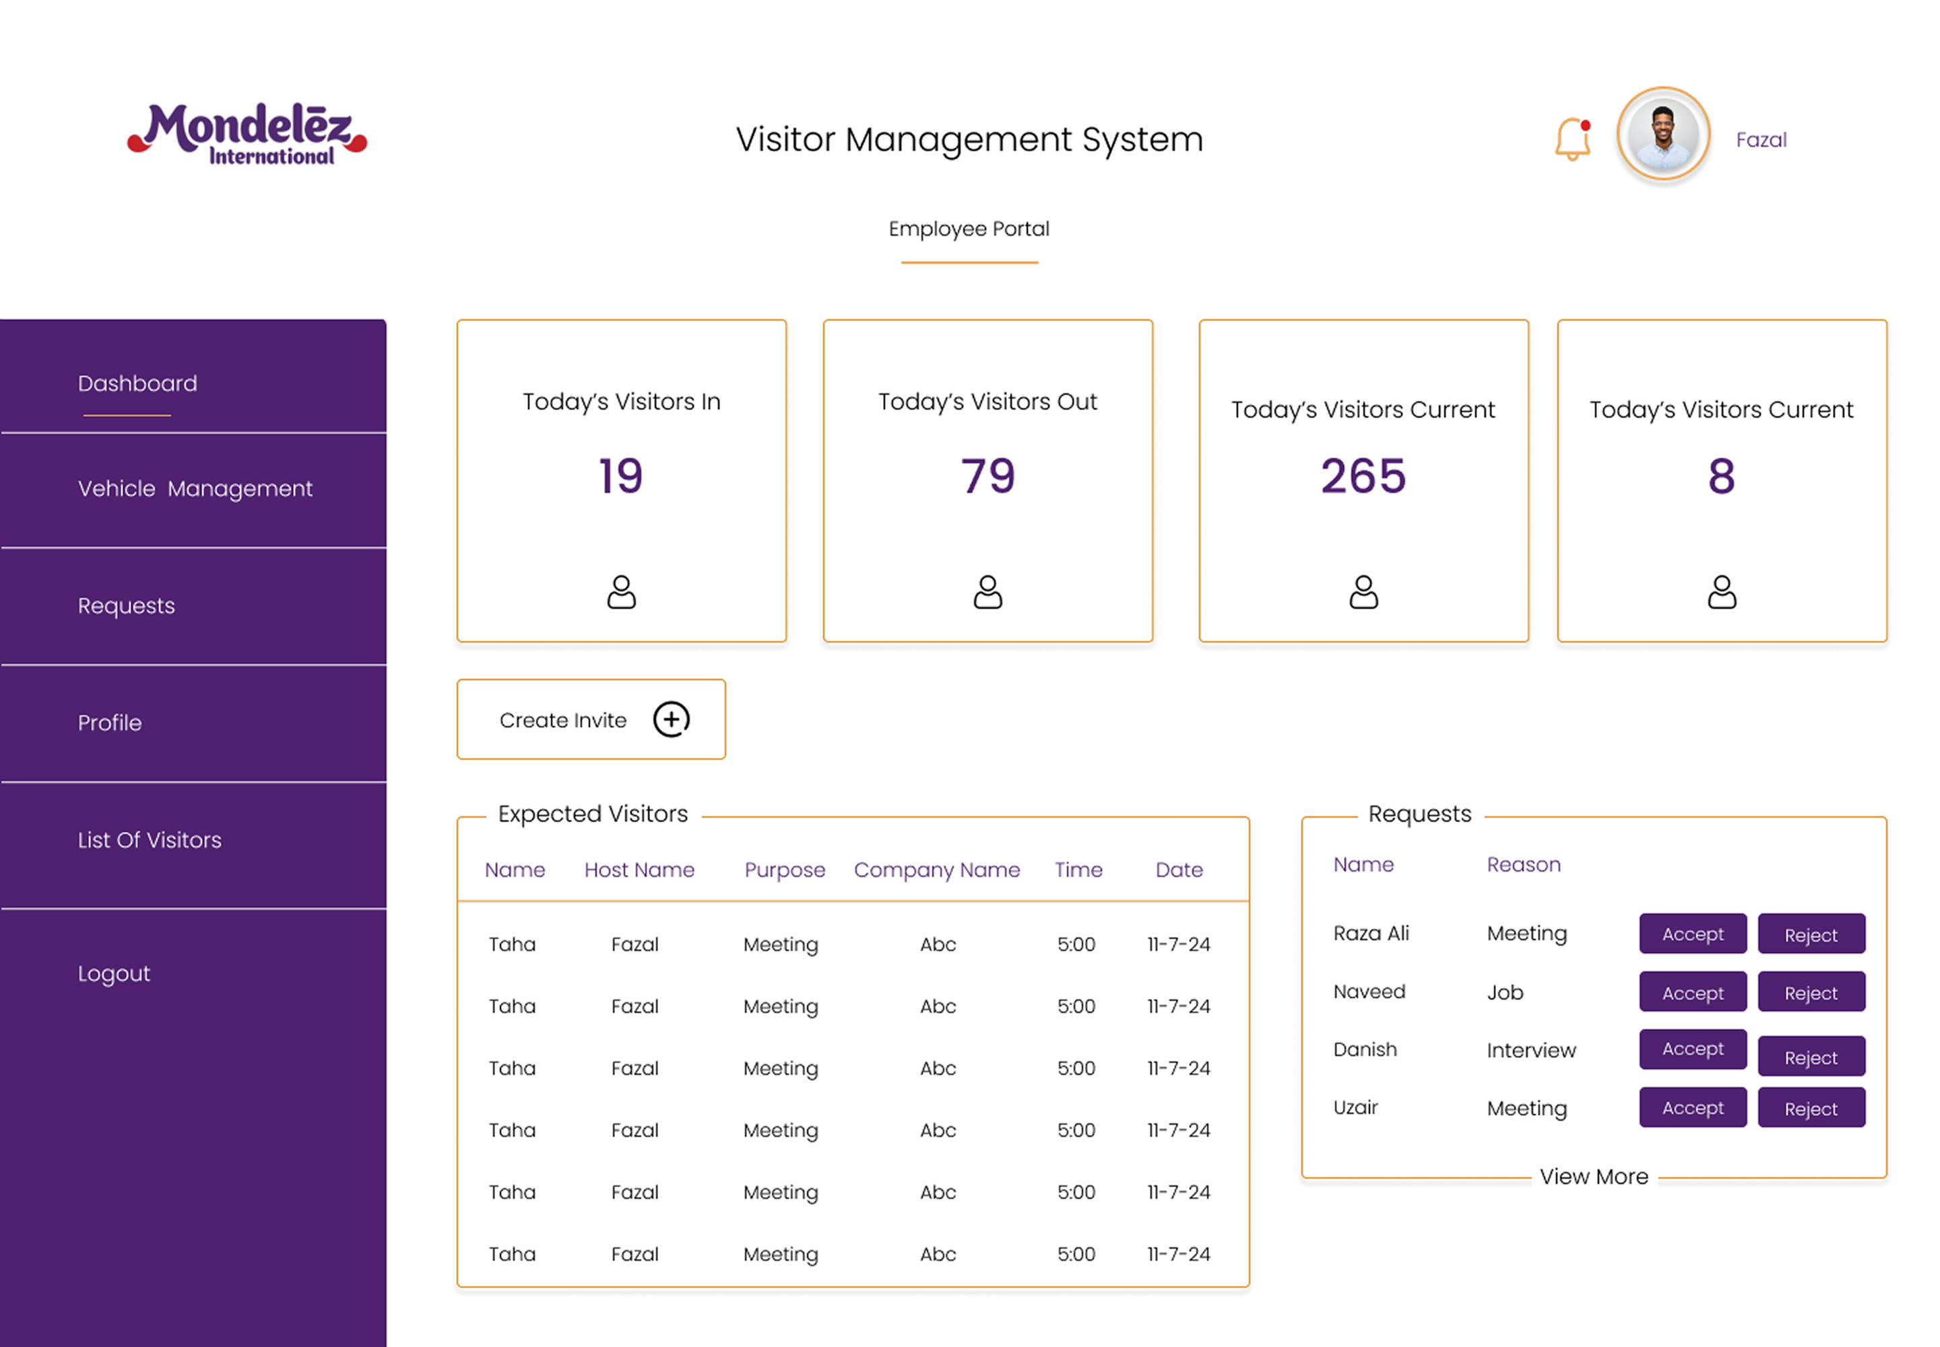Click the 265 visitors count

[1363, 475]
